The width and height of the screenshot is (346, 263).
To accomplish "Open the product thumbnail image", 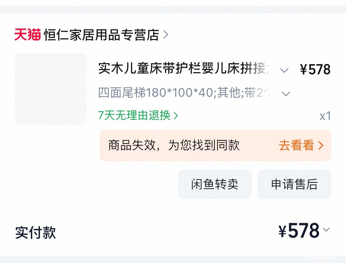I will click(x=51, y=89).
